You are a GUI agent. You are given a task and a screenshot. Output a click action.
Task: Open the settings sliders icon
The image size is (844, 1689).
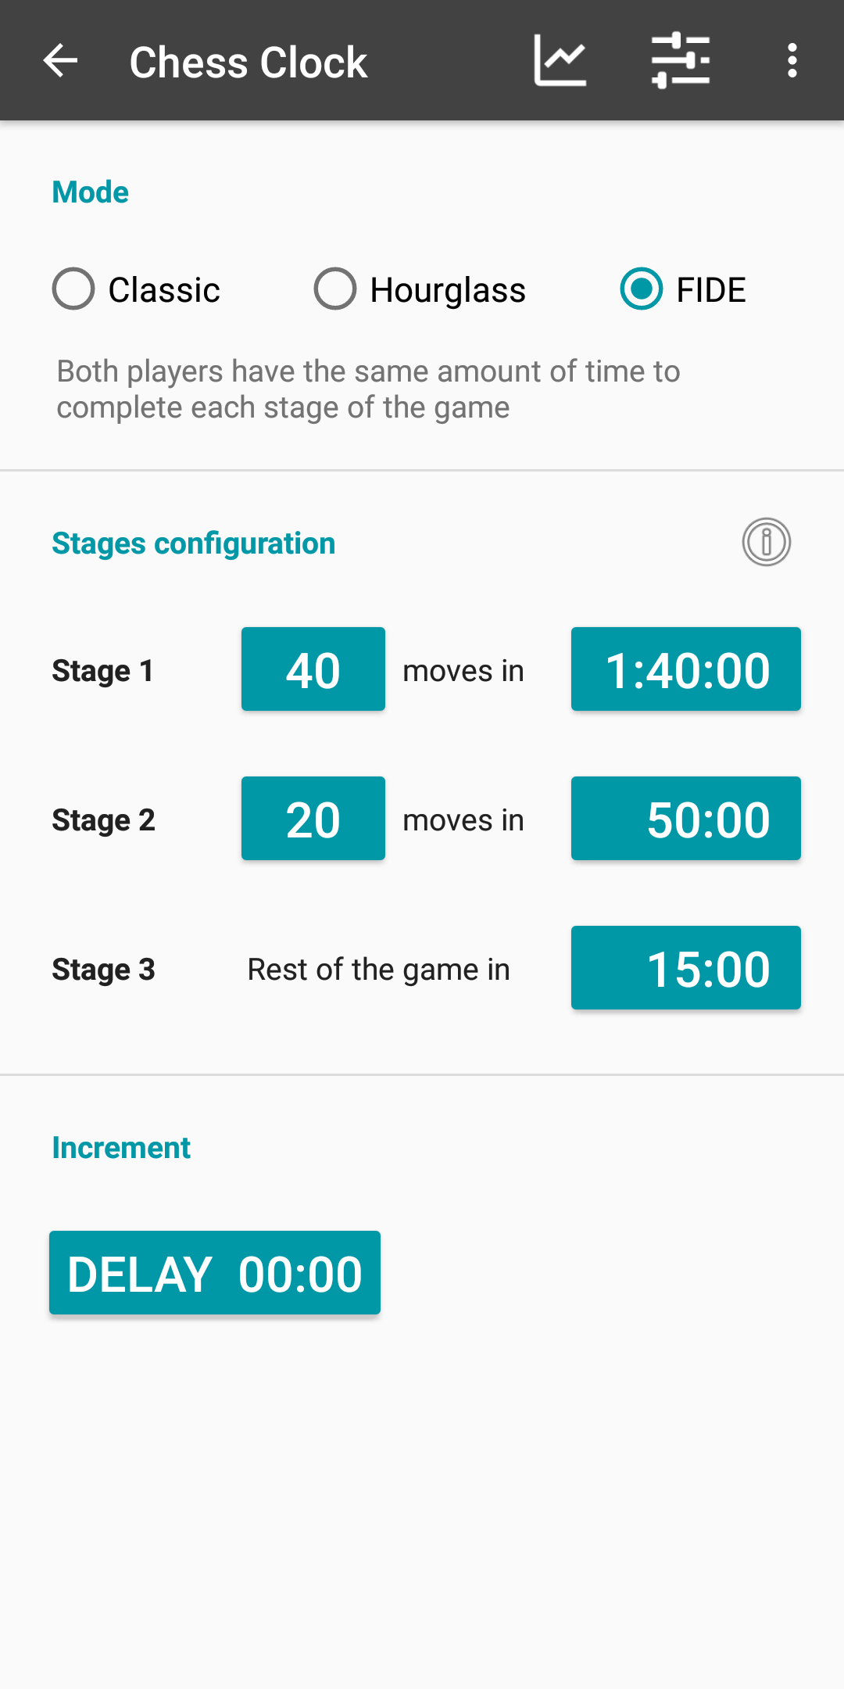[x=681, y=61]
